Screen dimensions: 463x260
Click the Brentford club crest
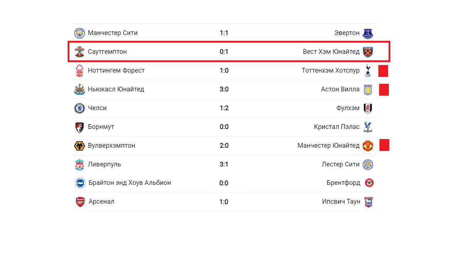[369, 183]
